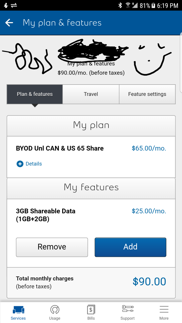Tap the back arrow icon

[x=9, y=23]
